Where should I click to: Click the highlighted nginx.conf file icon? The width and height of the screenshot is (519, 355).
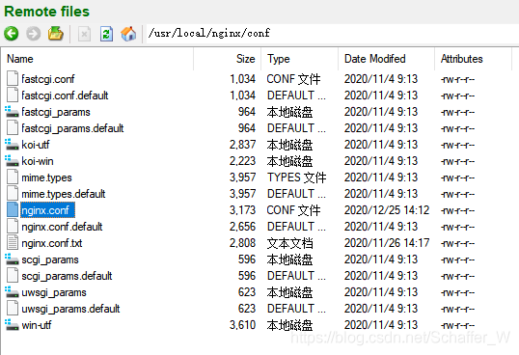point(13,210)
